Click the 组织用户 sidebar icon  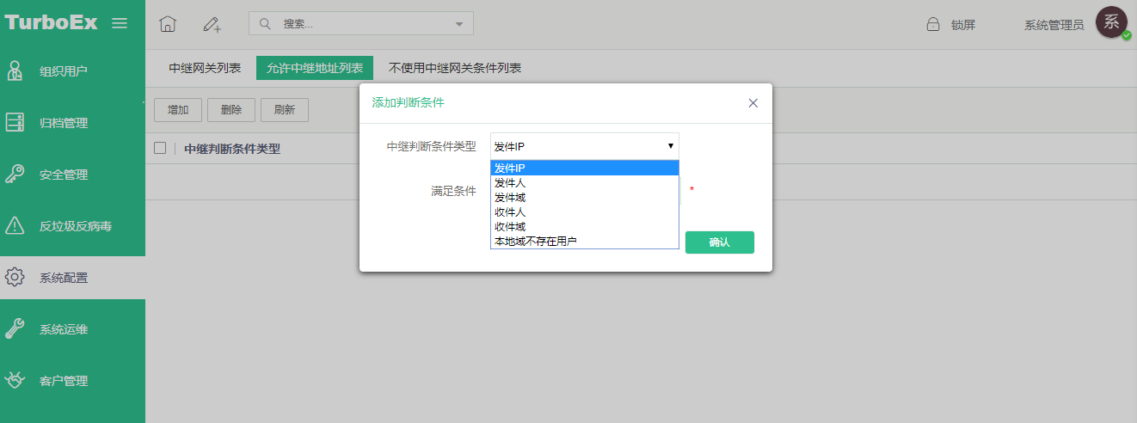click(x=15, y=70)
